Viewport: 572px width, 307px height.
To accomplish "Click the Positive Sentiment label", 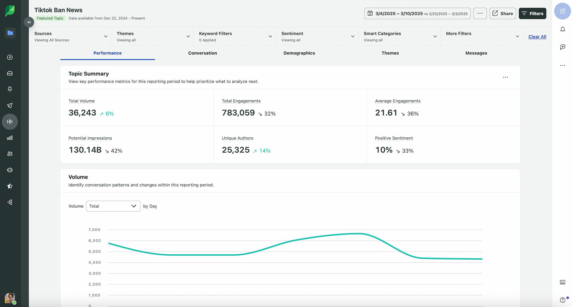I will 394,138.
